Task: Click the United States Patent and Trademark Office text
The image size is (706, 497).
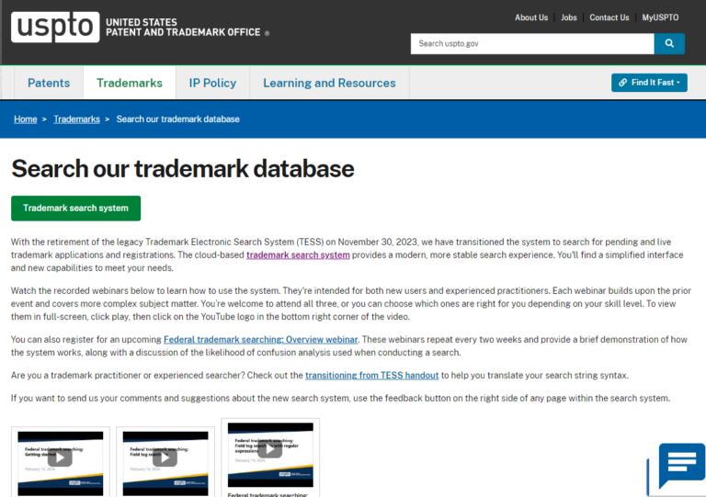Action: (x=183, y=28)
